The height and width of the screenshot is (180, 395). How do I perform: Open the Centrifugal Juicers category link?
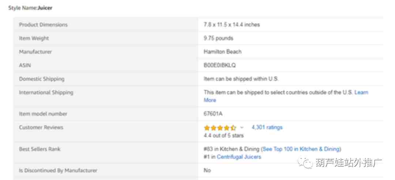pos(239,157)
